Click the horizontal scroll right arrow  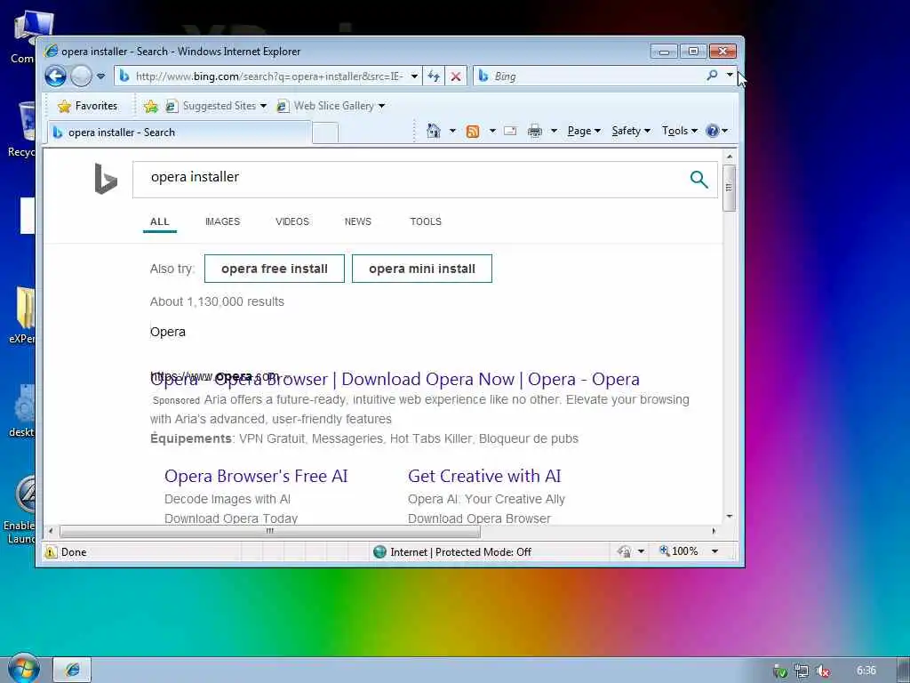coord(714,531)
